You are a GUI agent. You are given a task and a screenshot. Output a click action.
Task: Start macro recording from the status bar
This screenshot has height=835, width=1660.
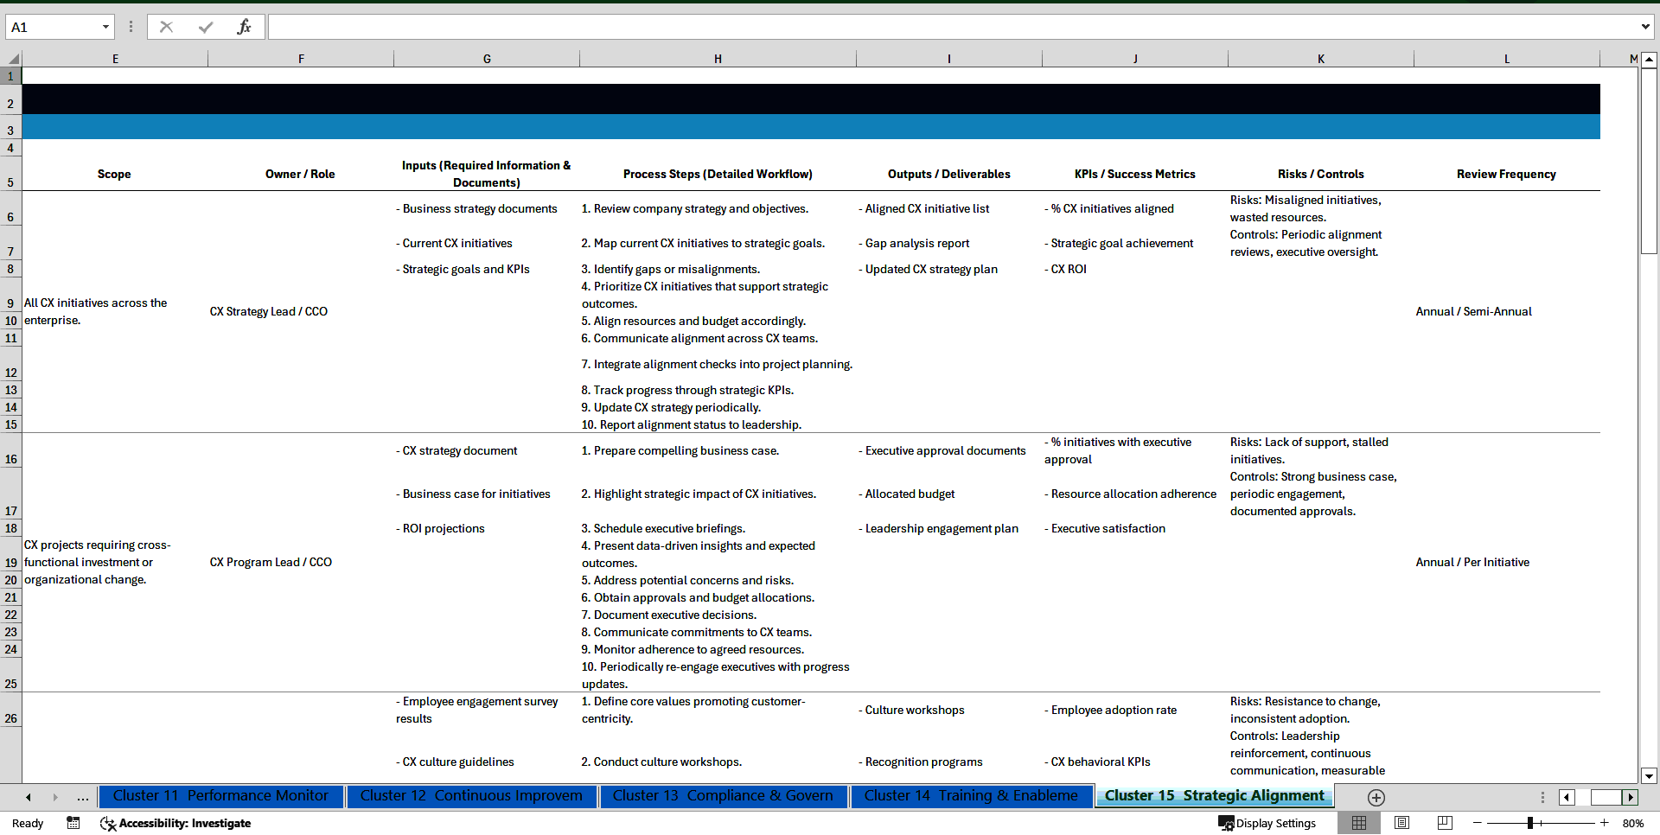click(x=73, y=823)
